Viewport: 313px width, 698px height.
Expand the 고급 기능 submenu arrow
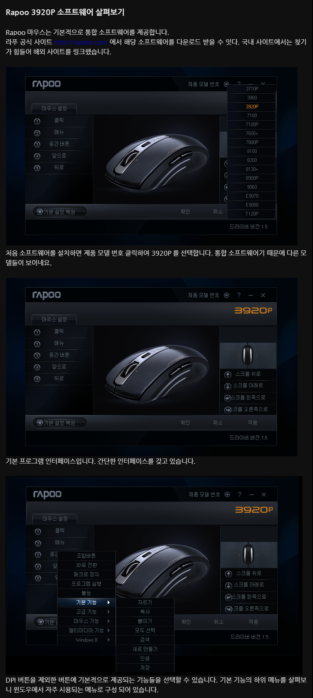109,612
